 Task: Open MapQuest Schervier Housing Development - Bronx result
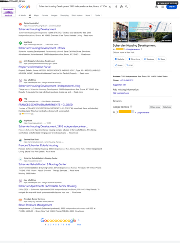click(42, 48)
